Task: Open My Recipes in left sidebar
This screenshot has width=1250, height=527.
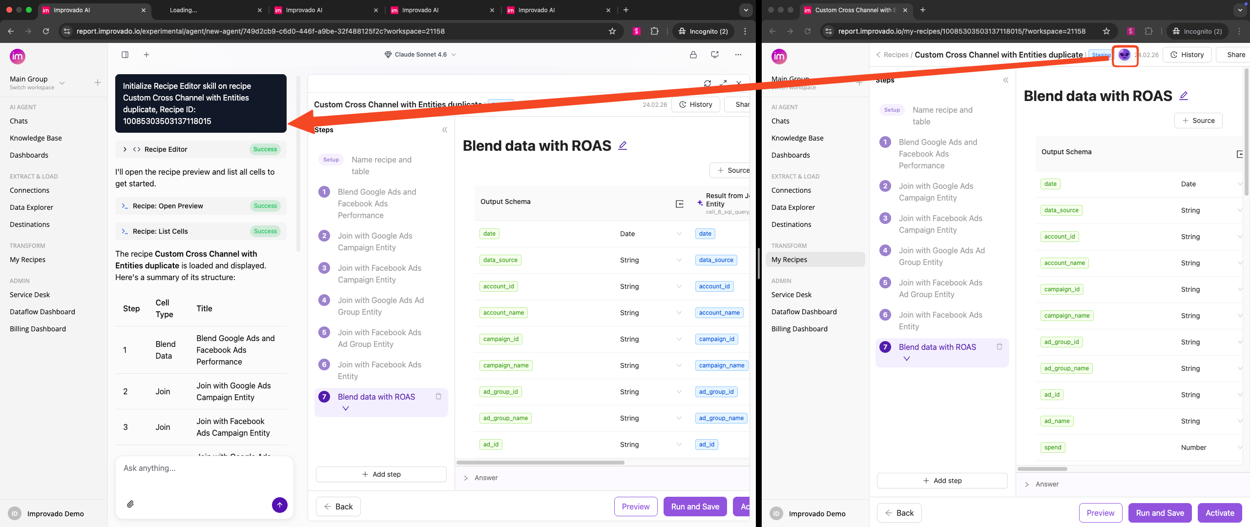Action: click(x=27, y=260)
